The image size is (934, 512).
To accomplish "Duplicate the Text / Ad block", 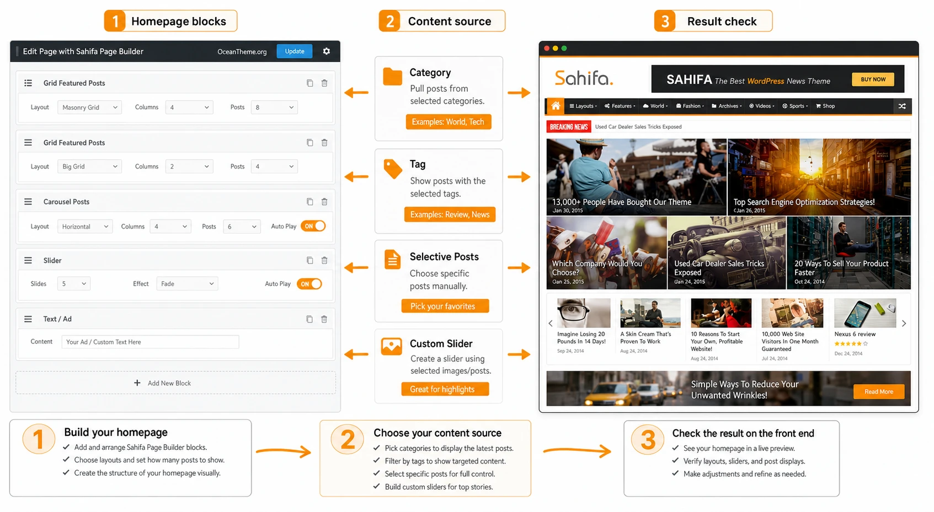I will [309, 319].
